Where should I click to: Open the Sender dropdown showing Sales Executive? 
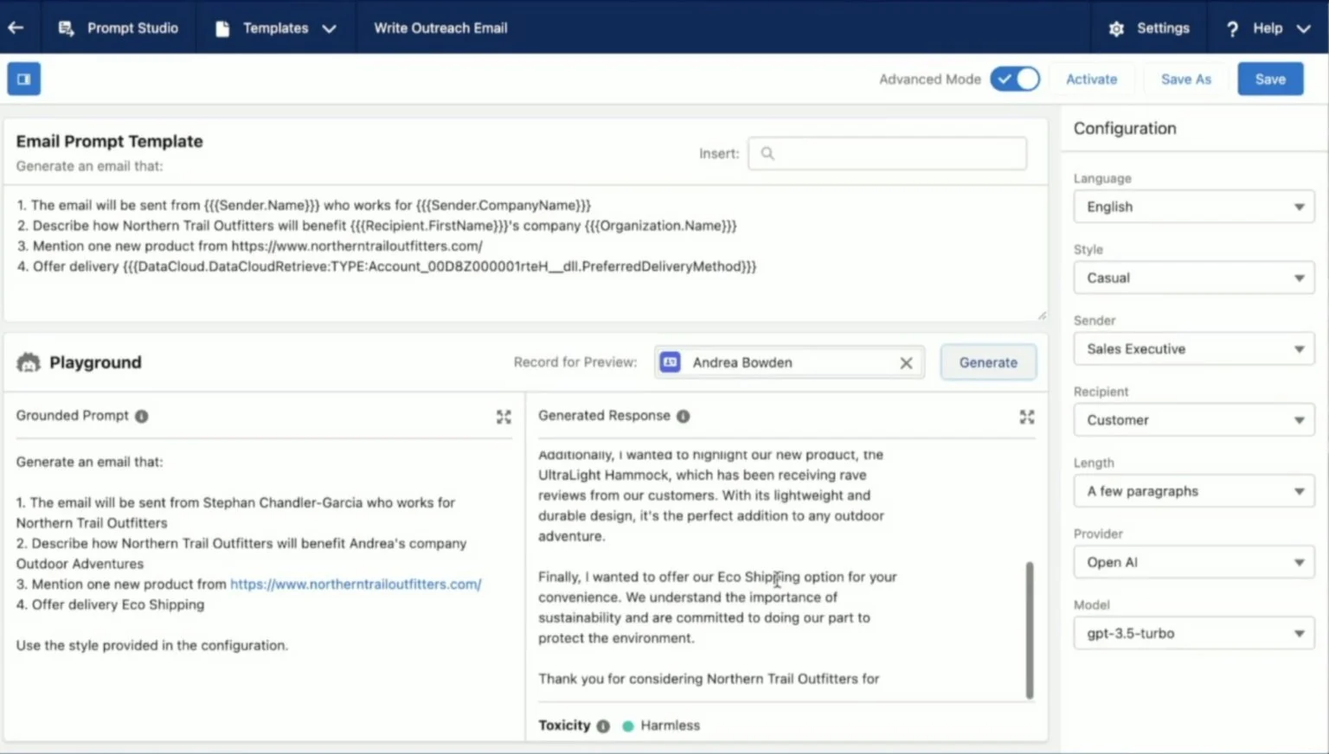tap(1194, 348)
